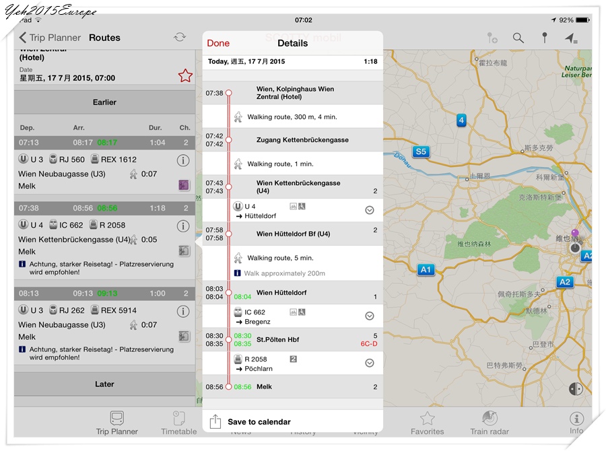This screenshot has width=606, height=451.
Task: Expand U 4 Hütteldorf stop details
Action: (x=370, y=210)
